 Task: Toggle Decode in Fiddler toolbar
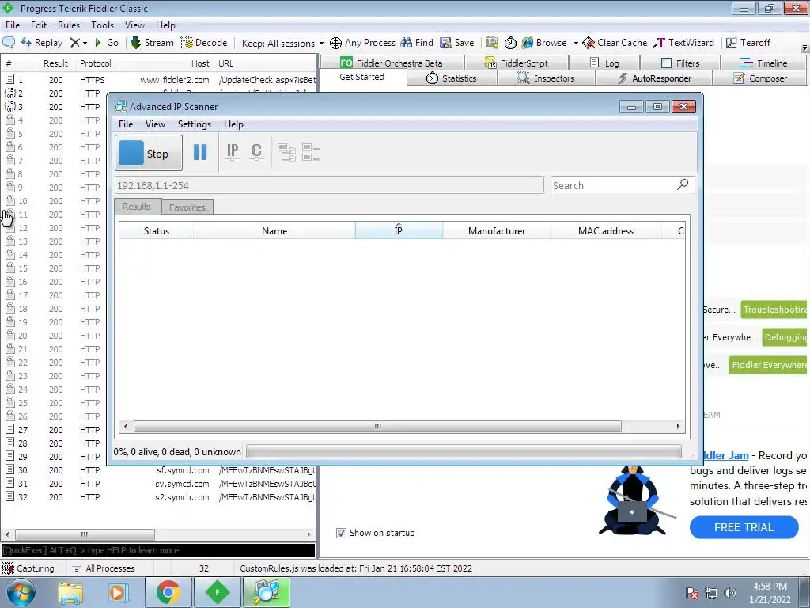pyautogui.click(x=203, y=43)
